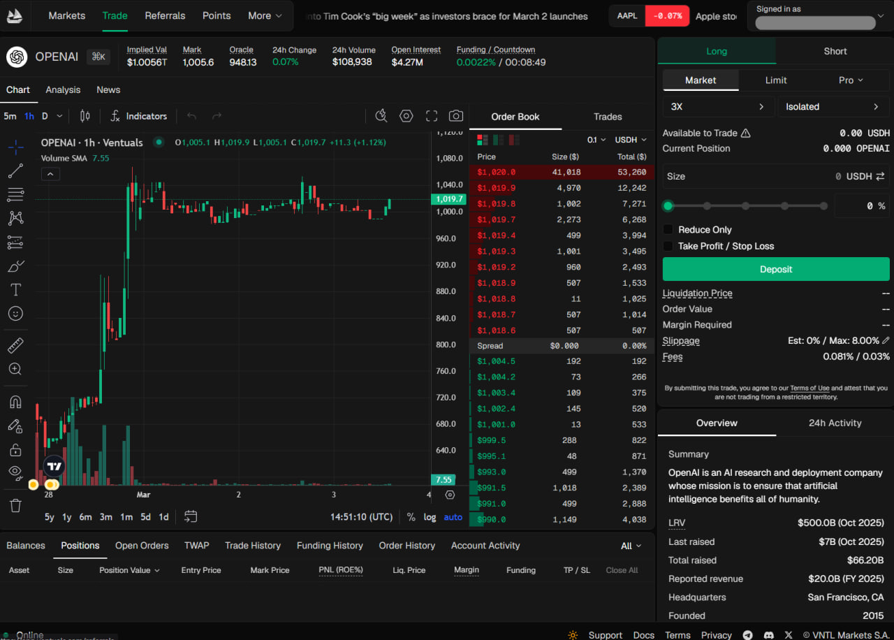Take a chart snapshot with camera icon
This screenshot has height=640, width=894.
click(456, 116)
